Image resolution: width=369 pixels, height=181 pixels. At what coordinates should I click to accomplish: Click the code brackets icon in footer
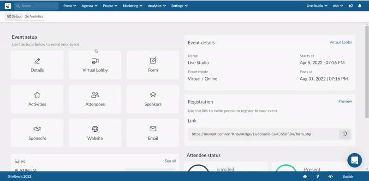tap(330, 176)
